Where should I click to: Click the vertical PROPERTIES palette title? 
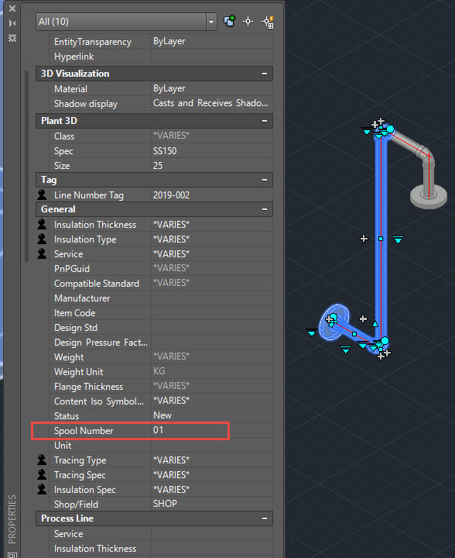12,519
